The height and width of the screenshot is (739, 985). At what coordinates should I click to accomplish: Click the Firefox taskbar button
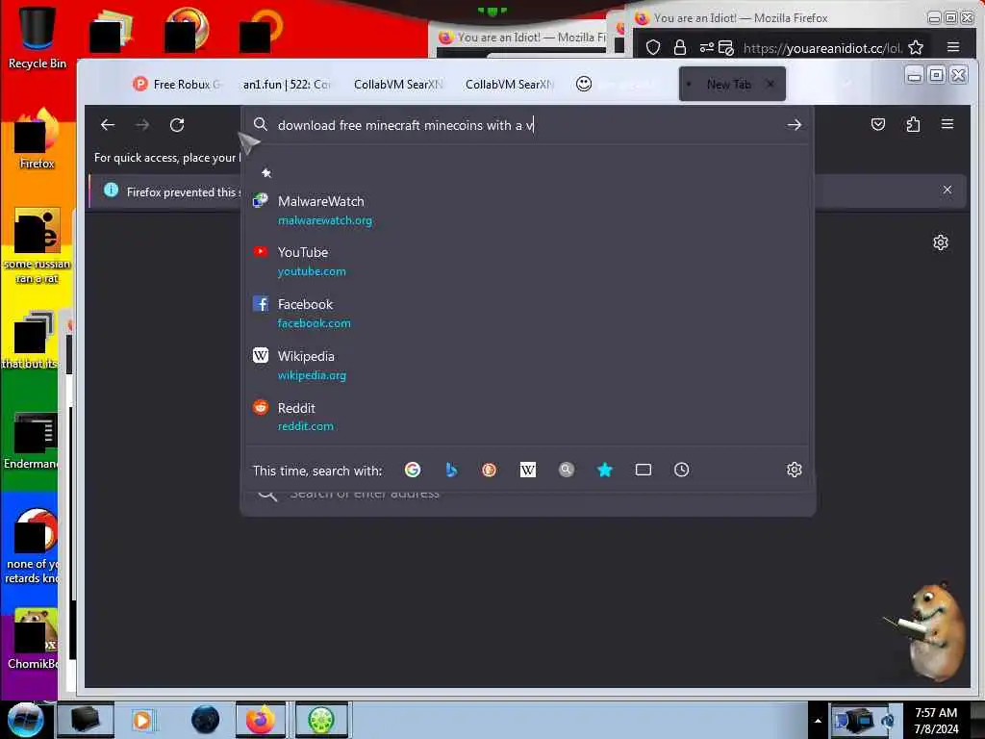pyautogui.click(x=260, y=720)
